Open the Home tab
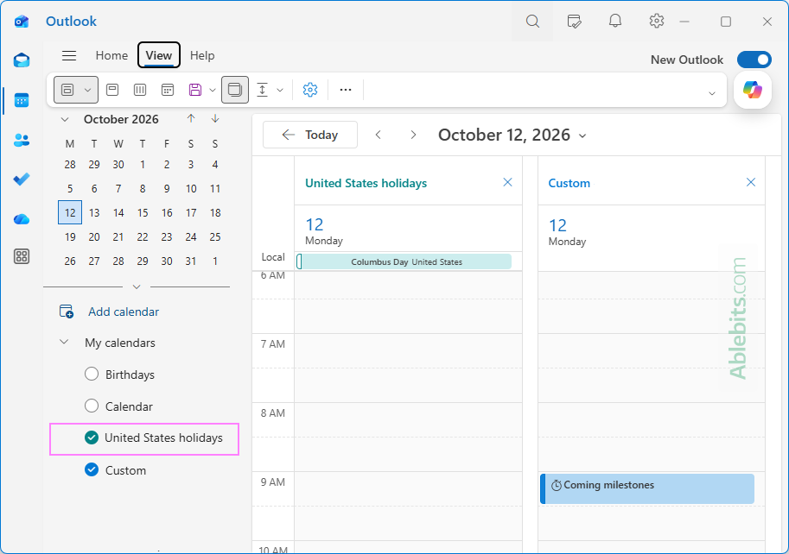 tap(111, 55)
